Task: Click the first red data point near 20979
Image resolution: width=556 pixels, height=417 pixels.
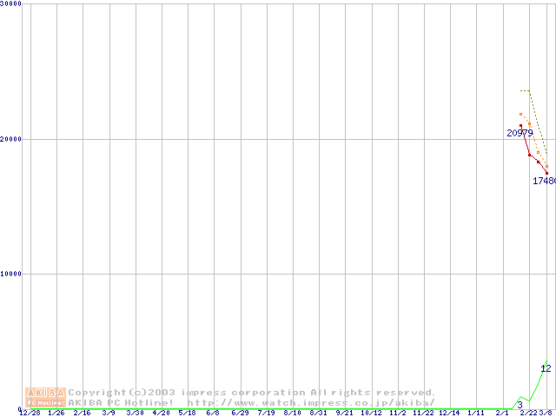Action: (520, 126)
